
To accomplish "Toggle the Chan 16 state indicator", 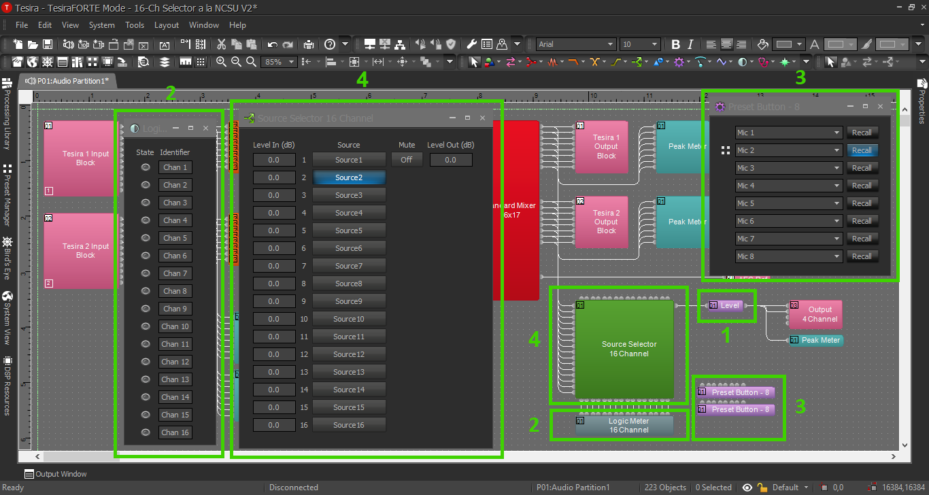I will coord(146,432).
